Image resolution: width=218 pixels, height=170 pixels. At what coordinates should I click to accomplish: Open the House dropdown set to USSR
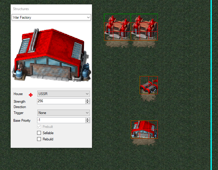coord(63,94)
